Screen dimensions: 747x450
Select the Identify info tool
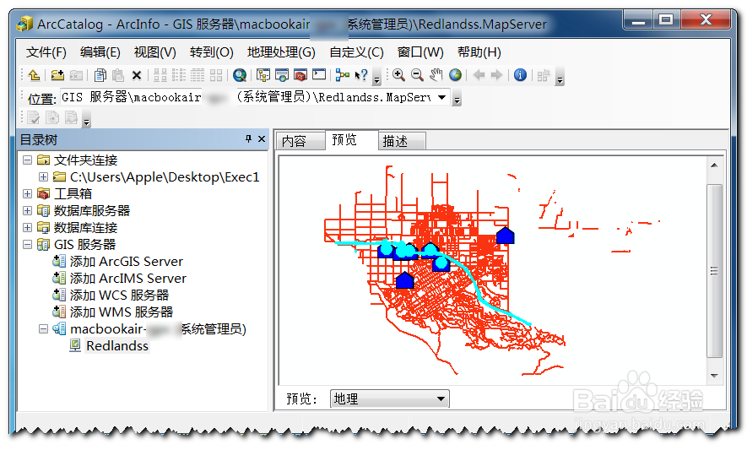[x=520, y=75]
